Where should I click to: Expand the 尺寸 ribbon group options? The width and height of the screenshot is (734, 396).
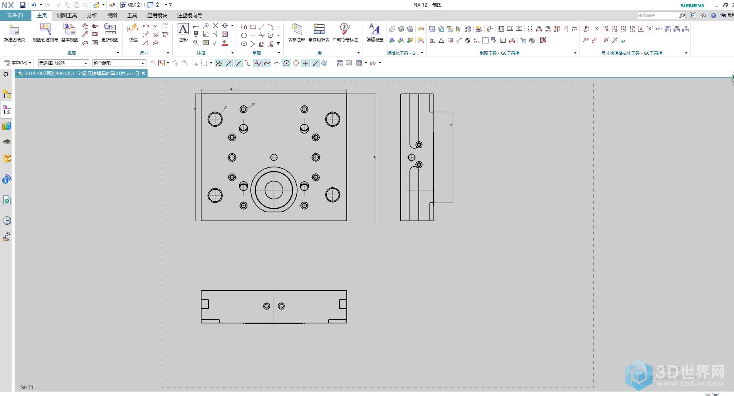point(168,53)
